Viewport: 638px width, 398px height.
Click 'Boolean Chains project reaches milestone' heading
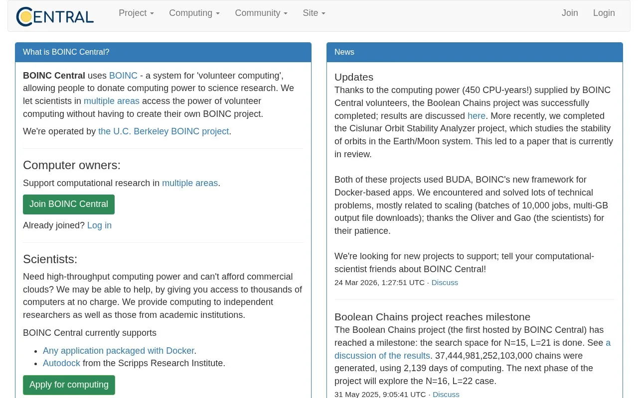click(x=432, y=317)
